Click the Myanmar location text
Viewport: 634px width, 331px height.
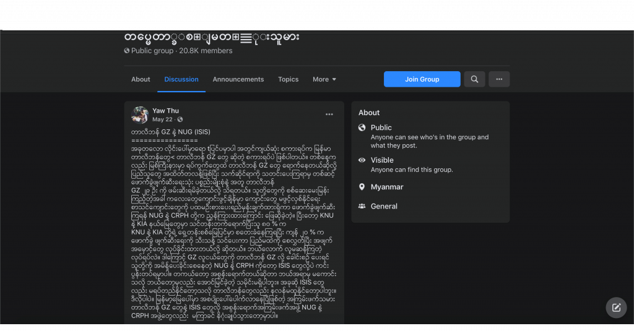[x=387, y=187]
